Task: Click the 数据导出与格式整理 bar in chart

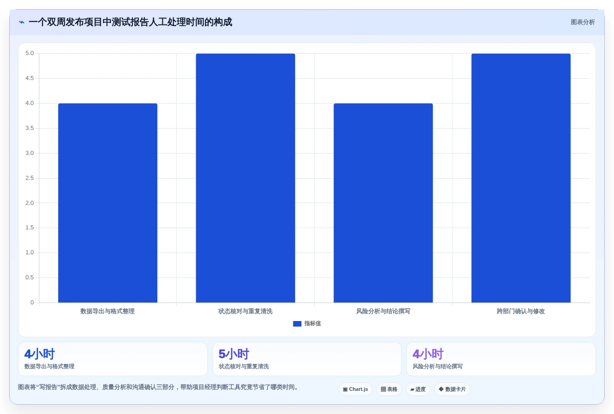Action: tap(108, 203)
